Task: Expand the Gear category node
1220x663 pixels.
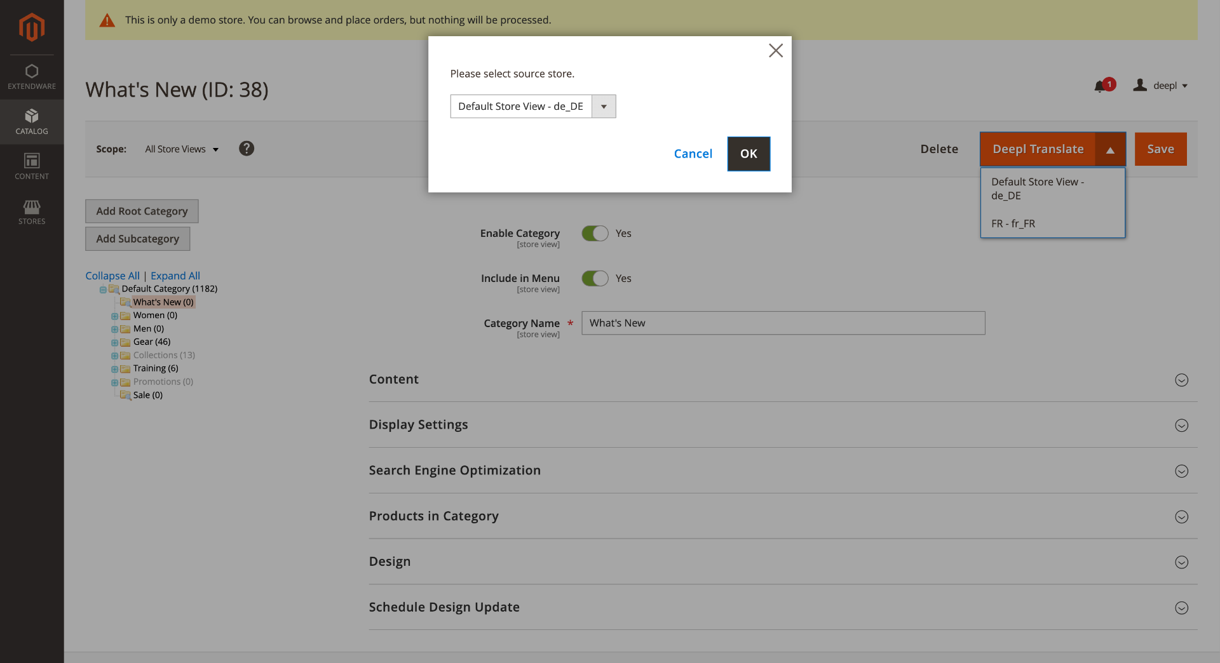Action: 114,343
